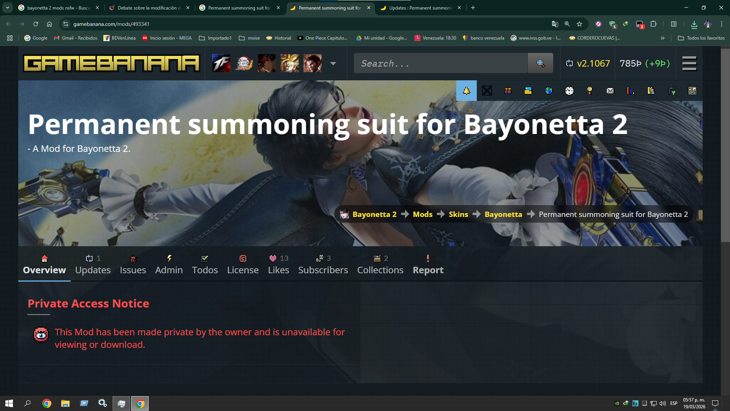View the Likes tab

pyautogui.click(x=279, y=264)
